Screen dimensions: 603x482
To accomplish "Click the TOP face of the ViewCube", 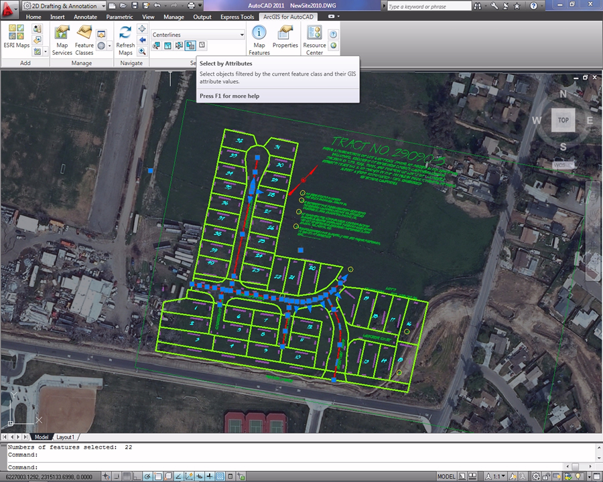I will (563, 120).
